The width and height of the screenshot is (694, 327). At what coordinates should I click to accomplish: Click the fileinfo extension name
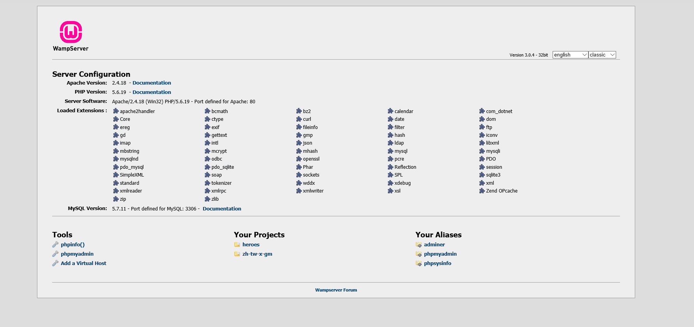coord(310,127)
